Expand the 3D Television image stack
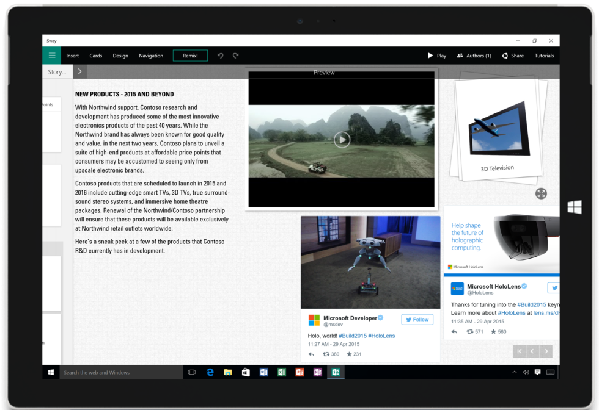 (x=541, y=193)
